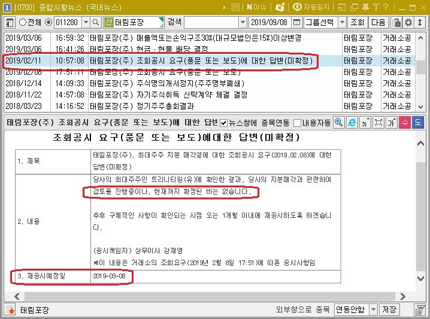Open the 그룹선택 combo box

click(325, 22)
